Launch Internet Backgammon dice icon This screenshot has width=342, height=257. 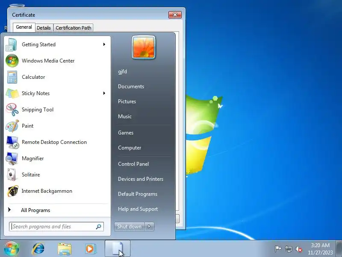[12, 191]
